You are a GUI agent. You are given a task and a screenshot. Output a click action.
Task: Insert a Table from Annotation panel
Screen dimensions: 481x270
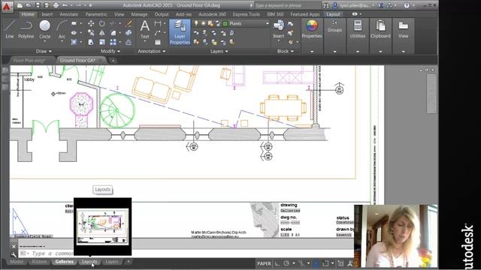coord(158,42)
